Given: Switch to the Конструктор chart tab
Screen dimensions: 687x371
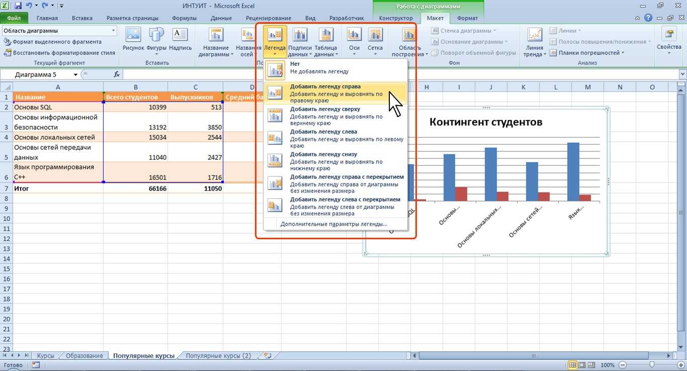Looking at the screenshot, I should 396,18.
